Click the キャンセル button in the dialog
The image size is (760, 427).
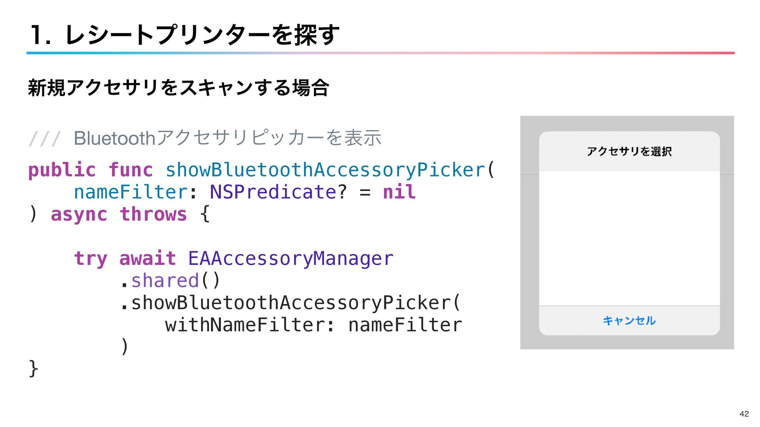[x=629, y=320]
